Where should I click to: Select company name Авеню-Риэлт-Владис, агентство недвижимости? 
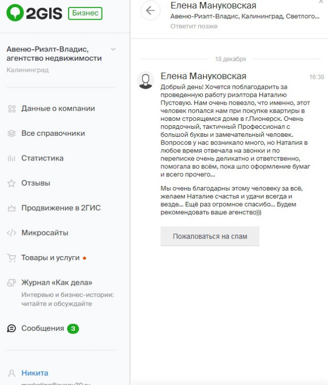point(54,54)
